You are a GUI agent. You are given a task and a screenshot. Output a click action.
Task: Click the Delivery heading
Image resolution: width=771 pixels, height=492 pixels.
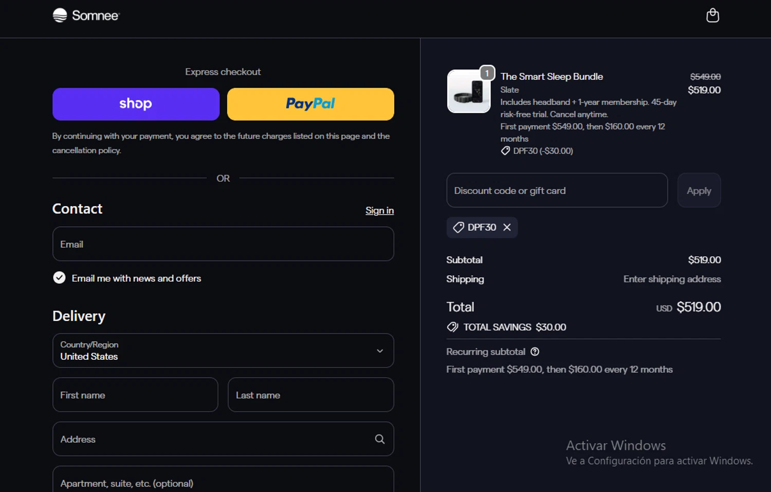tap(79, 316)
